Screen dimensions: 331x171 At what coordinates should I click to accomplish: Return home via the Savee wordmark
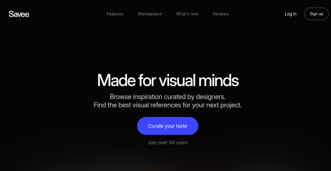(x=19, y=14)
